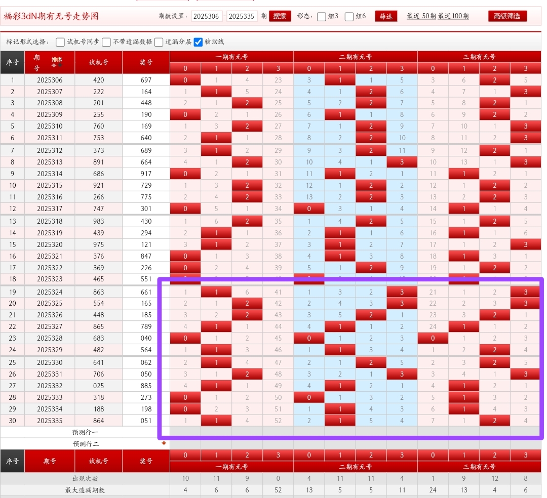Focus the end period field 2025335
This screenshot has width=547, height=498.
[242, 16]
